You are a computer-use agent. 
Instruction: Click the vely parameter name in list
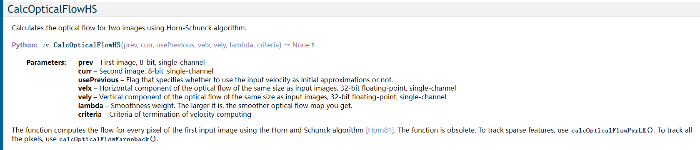click(85, 97)
